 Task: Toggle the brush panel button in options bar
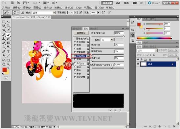[22, 12]
